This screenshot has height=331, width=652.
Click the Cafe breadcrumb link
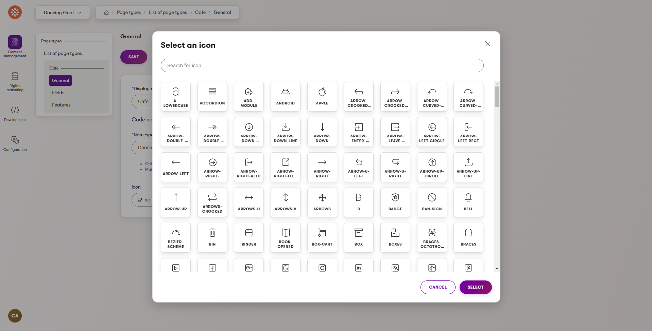tap(200, 12)
